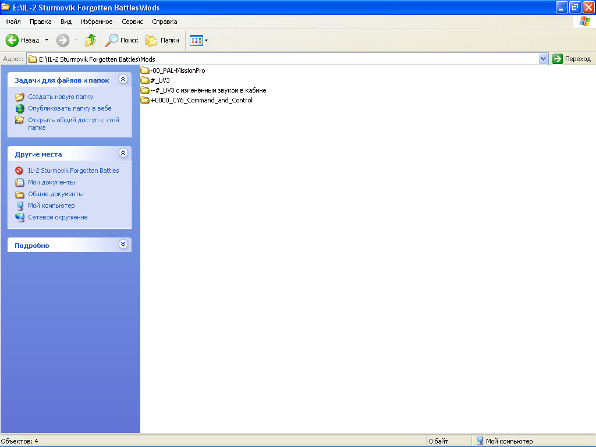Expand the Подробно details panel

coord(123,244)
